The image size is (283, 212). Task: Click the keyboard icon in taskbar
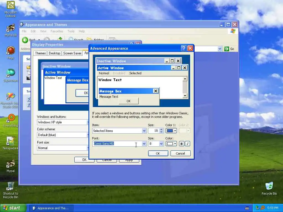click(247, 208)
